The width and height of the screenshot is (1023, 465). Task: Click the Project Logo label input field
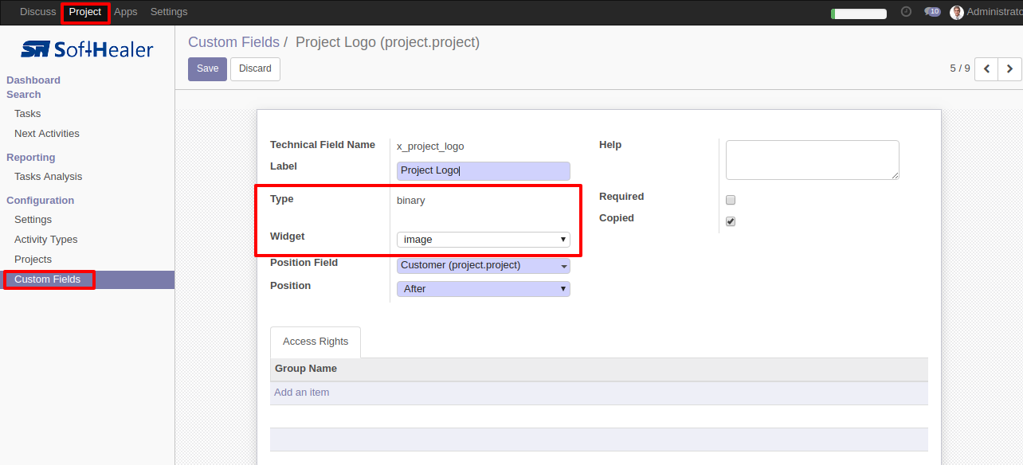tap(484, 170)
